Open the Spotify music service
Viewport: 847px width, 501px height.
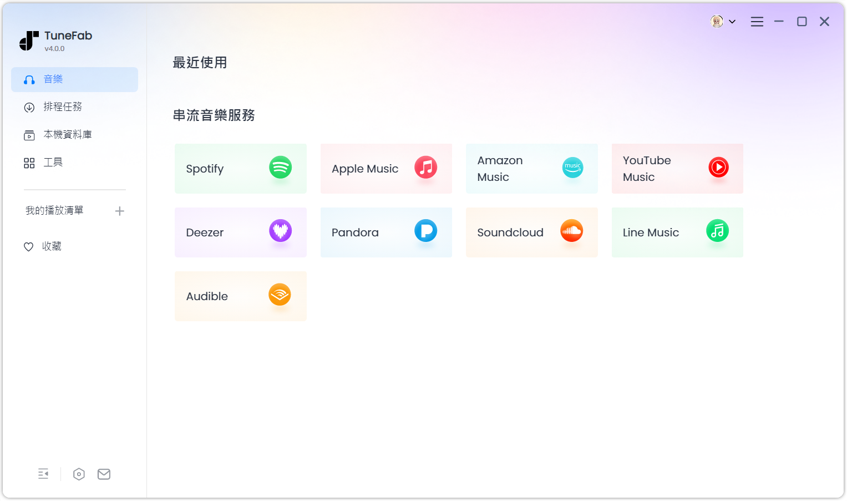click(x=241, y=169)
